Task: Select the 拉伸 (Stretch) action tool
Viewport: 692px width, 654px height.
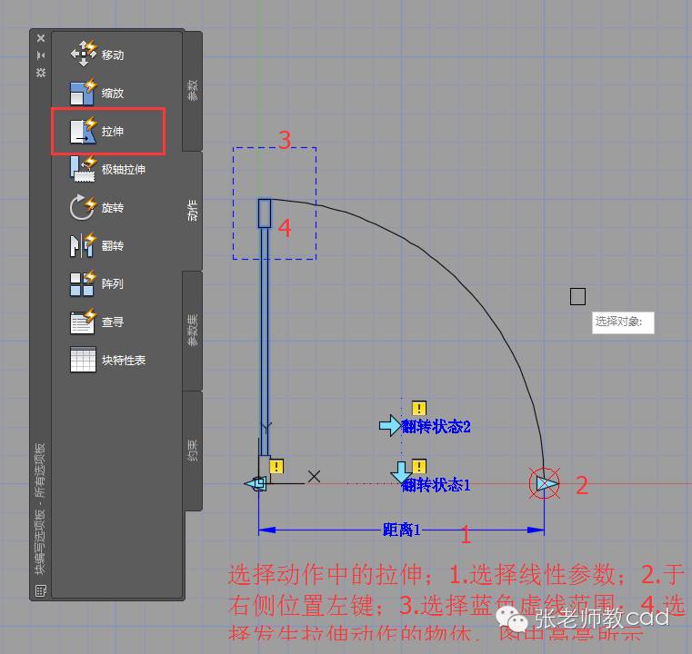Action: pos(98,131)
